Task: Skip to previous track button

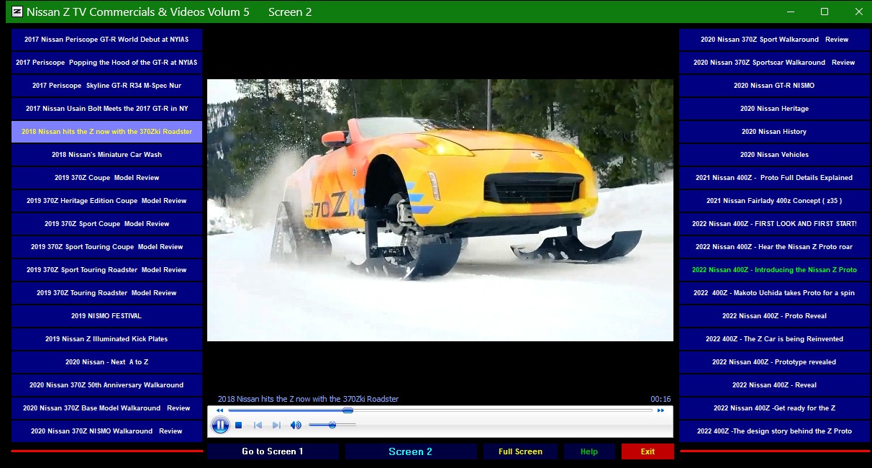Action: click(x=258, y=426)
